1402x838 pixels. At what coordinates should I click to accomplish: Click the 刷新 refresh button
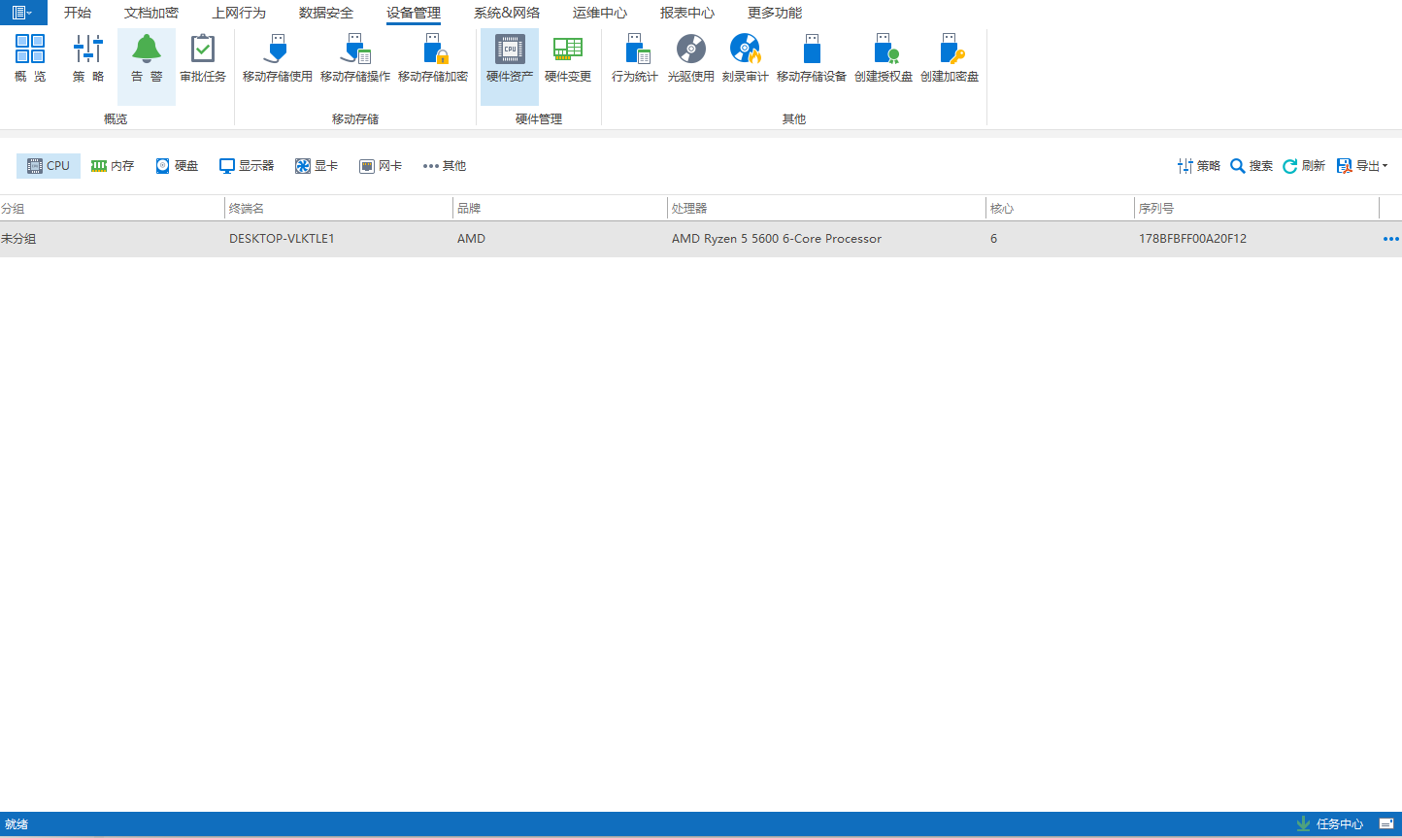click(1304, 166)
